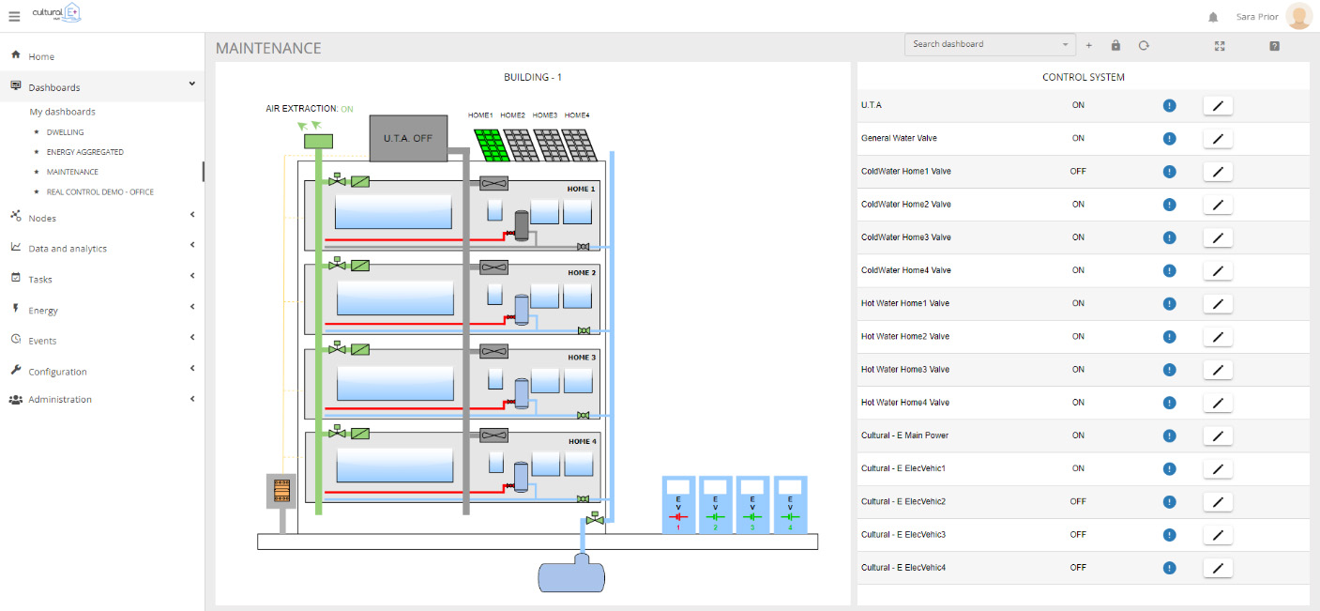Viewport: 1320px width, 611px height.
Task: Open the Search dashboard dropdown
Action: pyautogui.click(x=991, y=44)
